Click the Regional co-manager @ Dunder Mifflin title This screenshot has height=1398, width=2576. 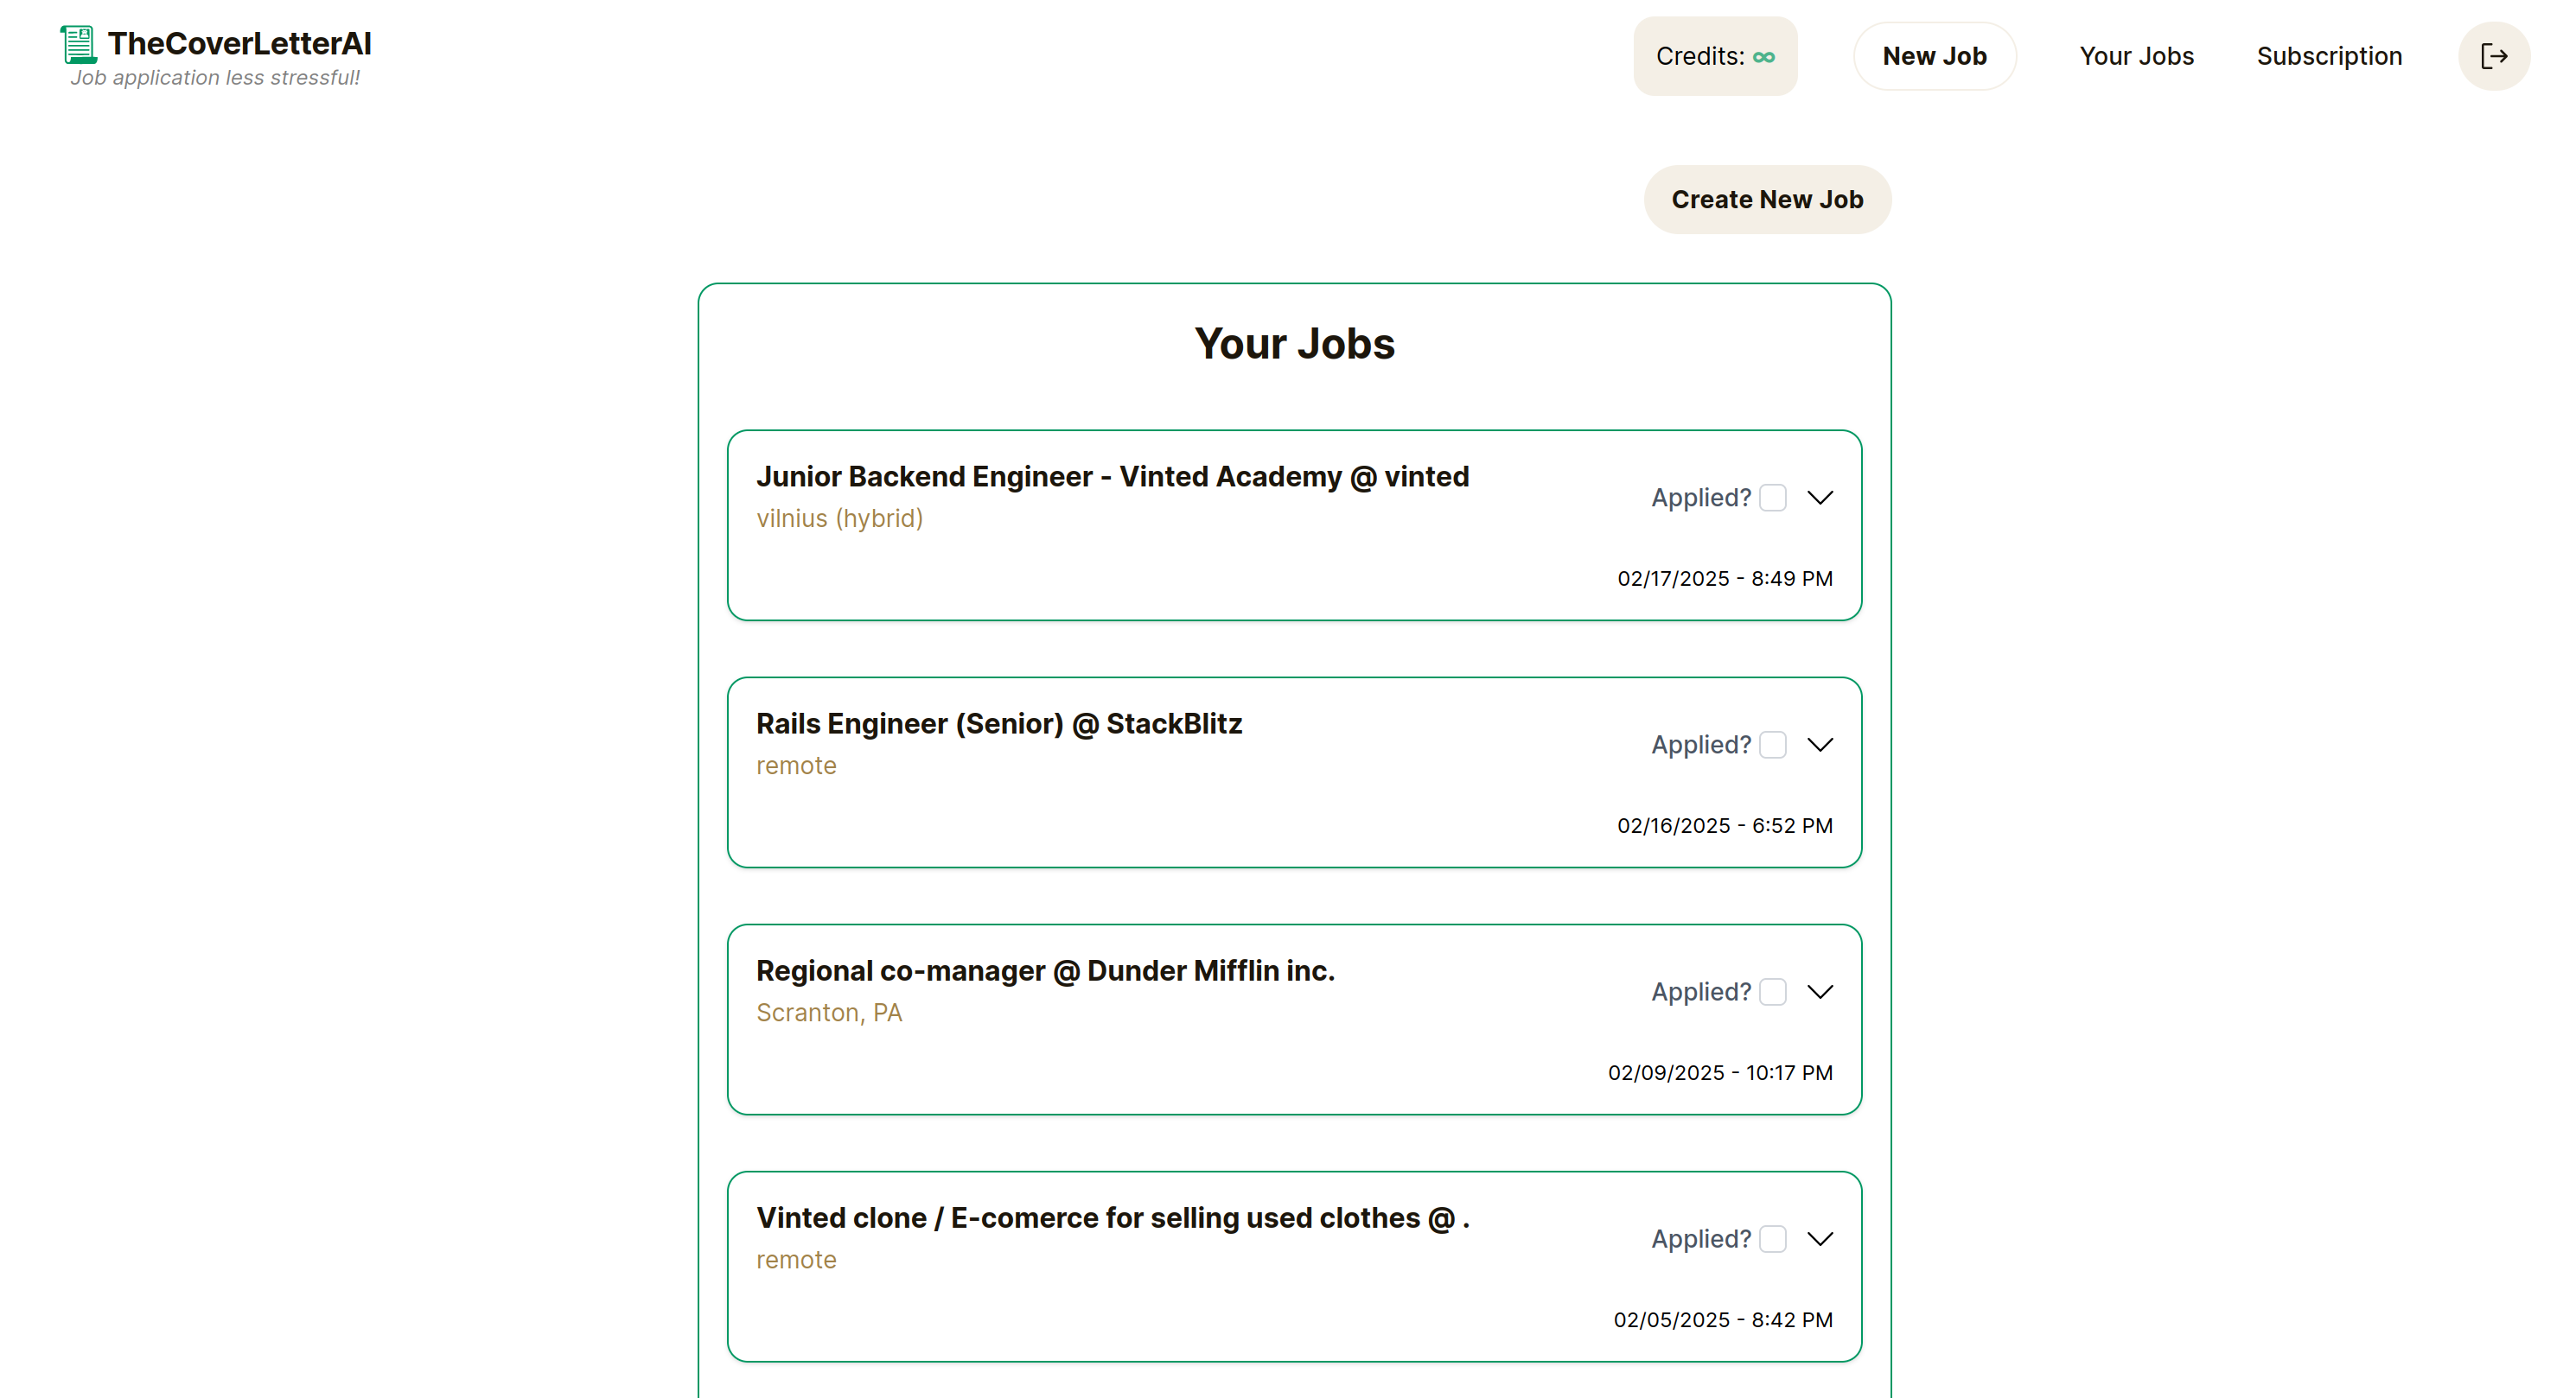click(x=1045, y=970)
